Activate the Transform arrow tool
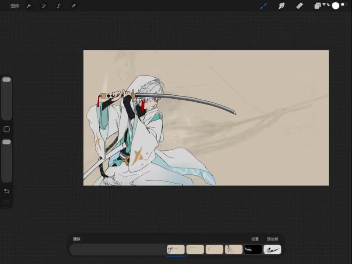Image resolution: width=352 pixels, height=264 pixels. pyautogui.click(x=74, y=6)
